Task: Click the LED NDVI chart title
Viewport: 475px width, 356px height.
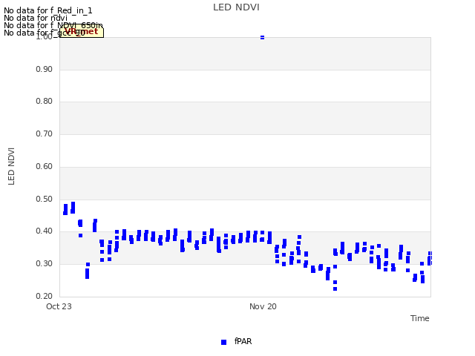Action: point(236,7)
